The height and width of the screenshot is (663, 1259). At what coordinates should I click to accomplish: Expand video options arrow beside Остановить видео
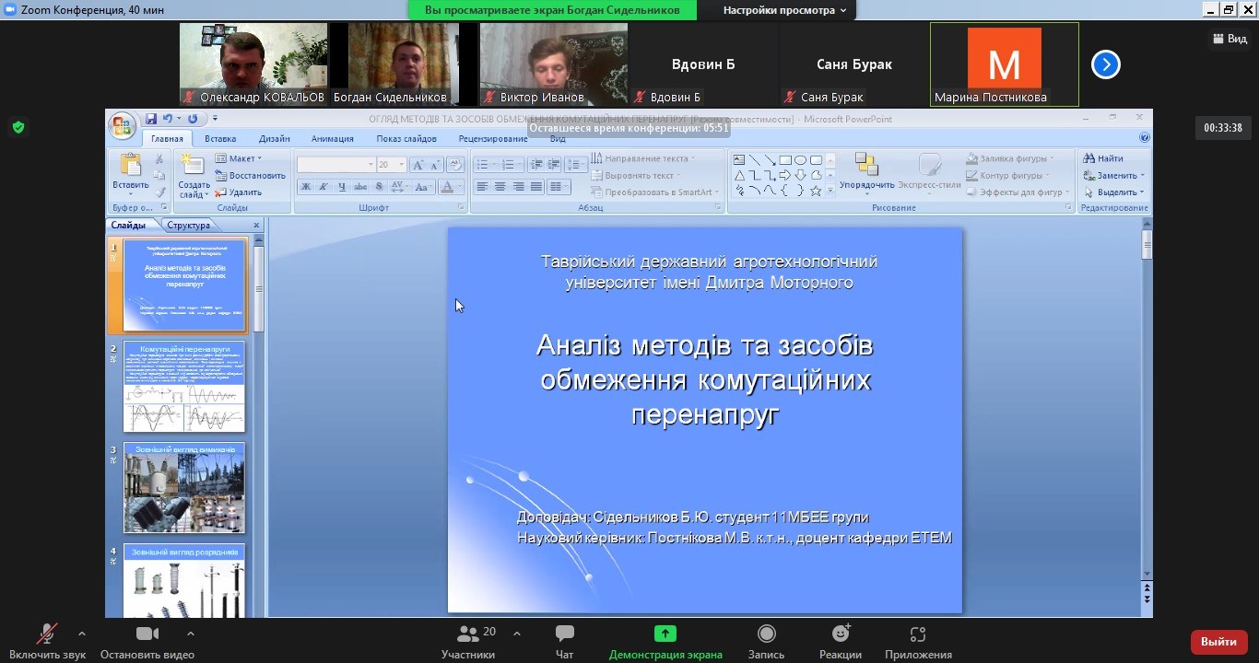pyautogui.click(x=191, y=634)
